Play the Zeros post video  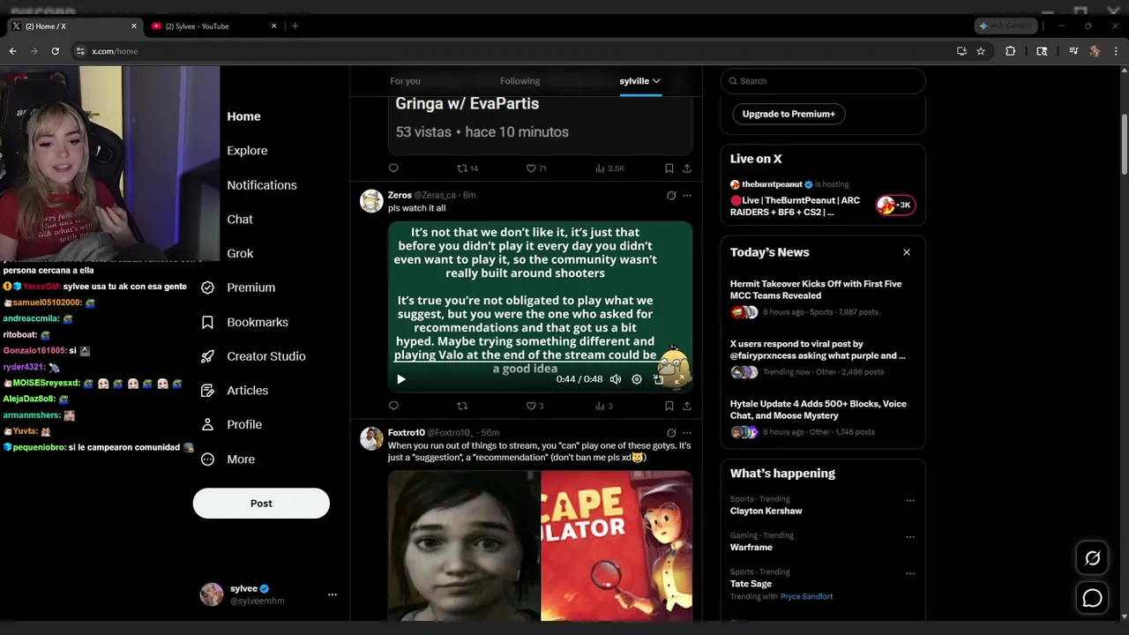(x=401, y=379)
